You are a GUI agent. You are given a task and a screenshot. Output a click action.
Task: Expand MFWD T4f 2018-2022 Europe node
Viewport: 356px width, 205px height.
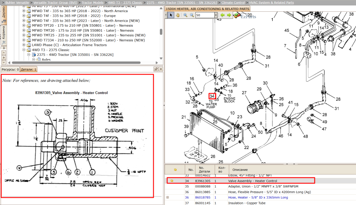[x=24, y=16]
